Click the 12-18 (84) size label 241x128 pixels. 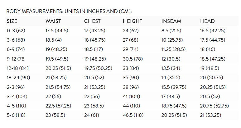17,68
